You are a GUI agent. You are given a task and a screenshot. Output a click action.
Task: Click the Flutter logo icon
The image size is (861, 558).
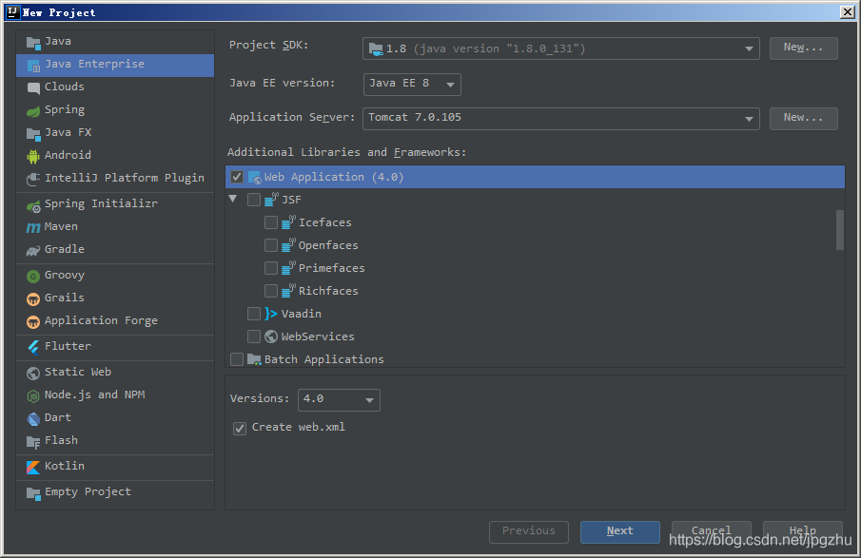coord(33,347)
